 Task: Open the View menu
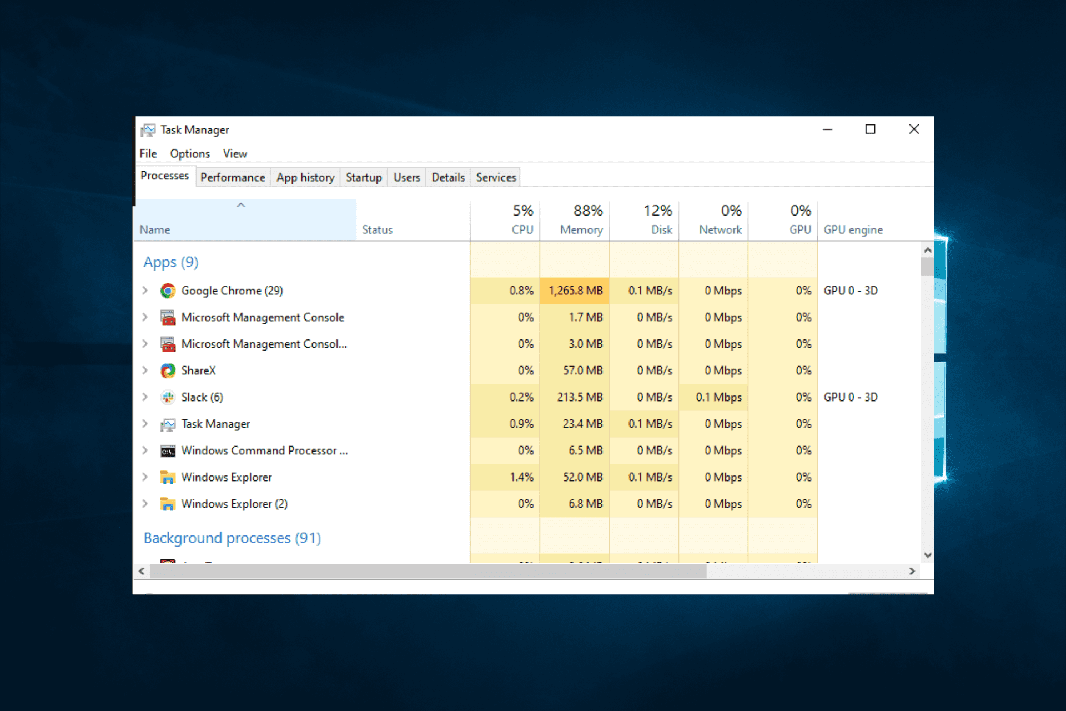(235, 153)
